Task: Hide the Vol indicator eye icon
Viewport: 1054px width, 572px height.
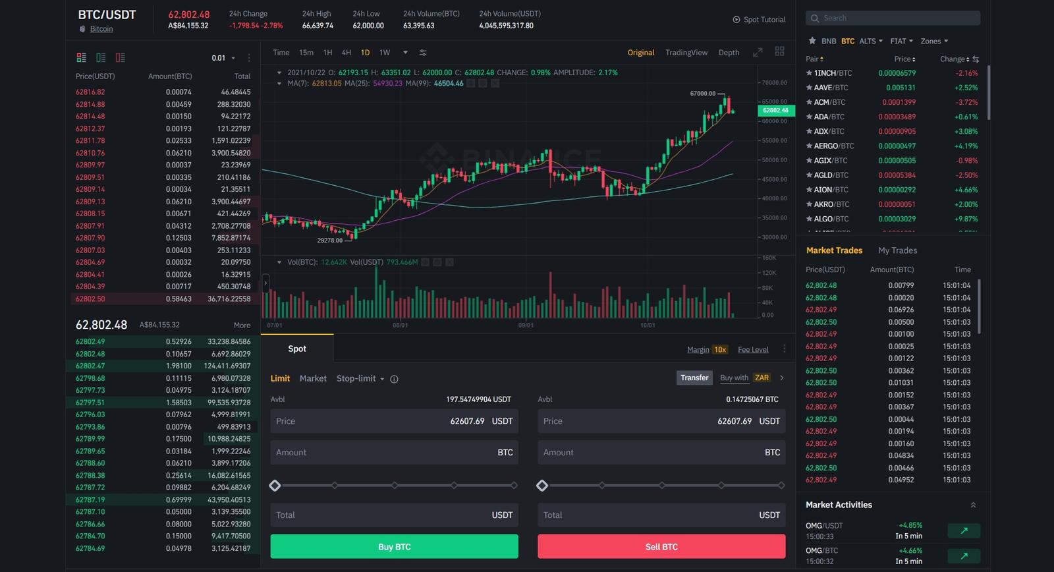Action: tap(426, 262)
